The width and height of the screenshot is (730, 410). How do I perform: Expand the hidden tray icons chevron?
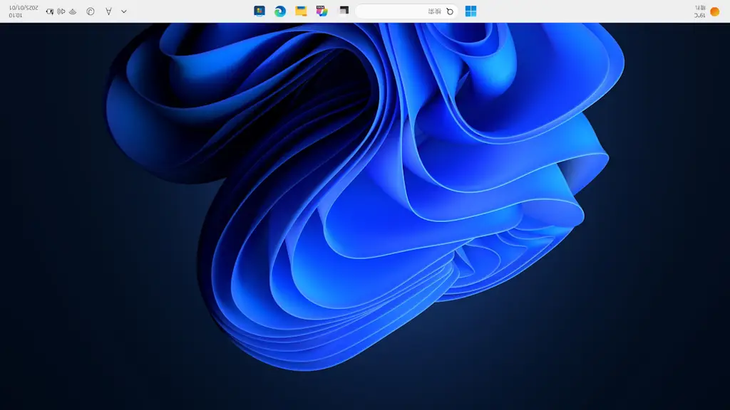click(x=124, y=11)
